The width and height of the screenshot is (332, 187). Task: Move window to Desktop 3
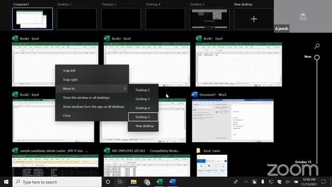click(143, 99)
